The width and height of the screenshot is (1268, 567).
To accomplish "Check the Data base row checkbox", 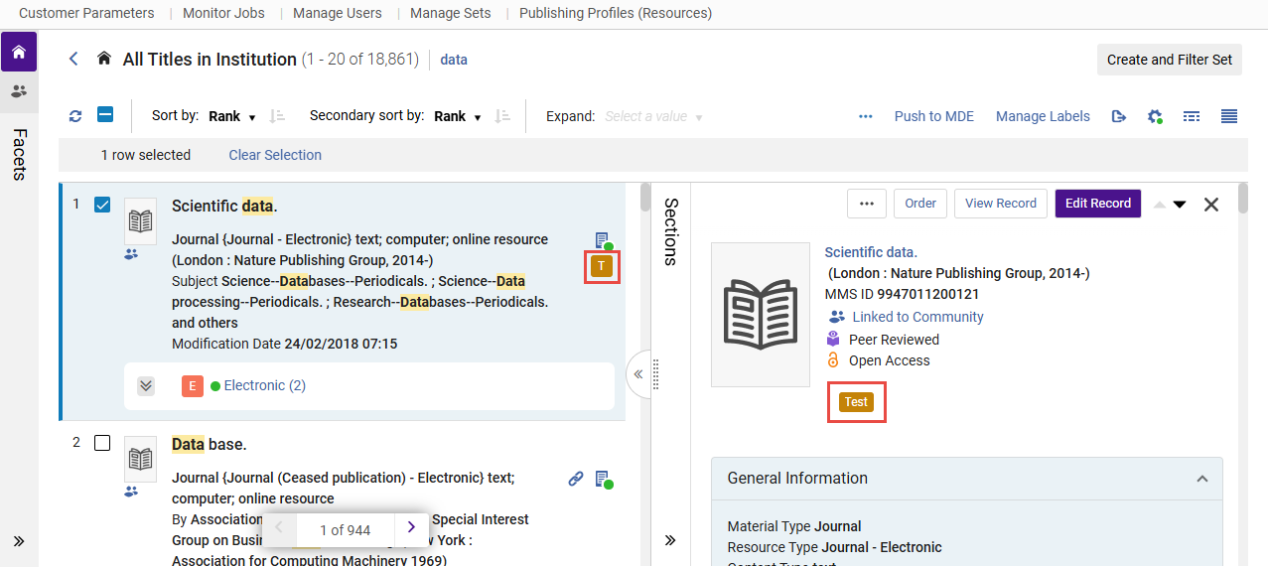I will point(102,443).
